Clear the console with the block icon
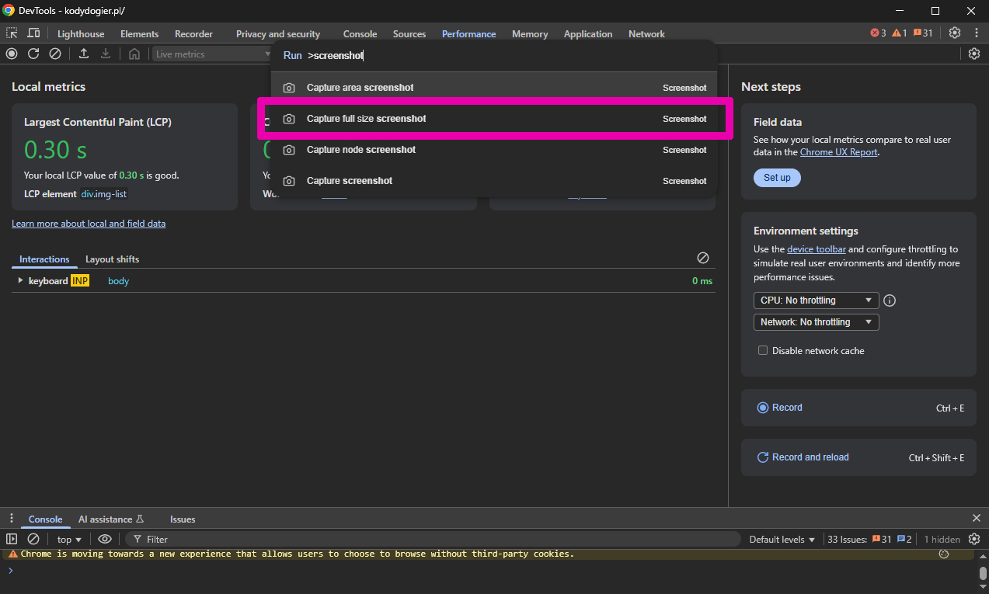Viewport: 989px width, 594px height. [x=33, y=539]
